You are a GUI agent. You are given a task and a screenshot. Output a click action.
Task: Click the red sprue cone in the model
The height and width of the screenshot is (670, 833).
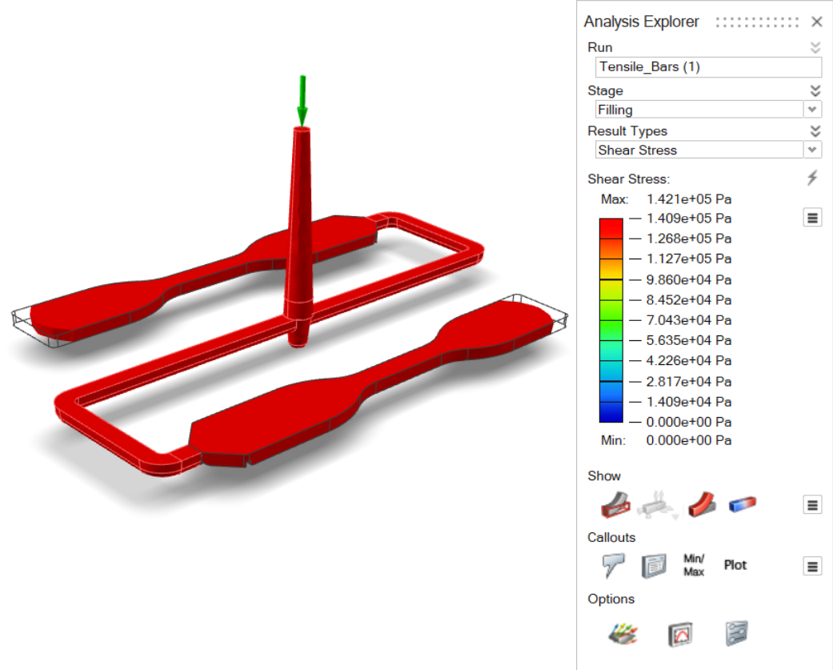pos(299,223)
